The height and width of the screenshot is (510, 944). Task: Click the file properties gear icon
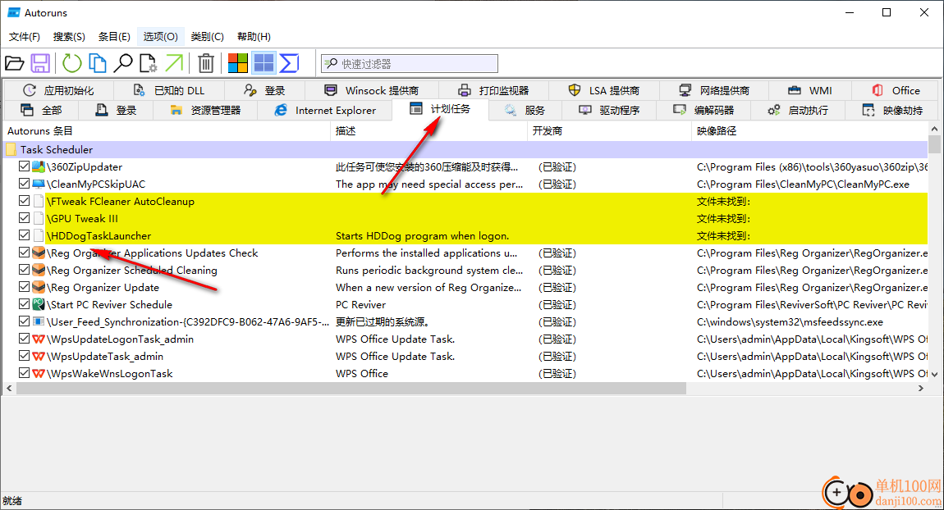click(148, 63)
